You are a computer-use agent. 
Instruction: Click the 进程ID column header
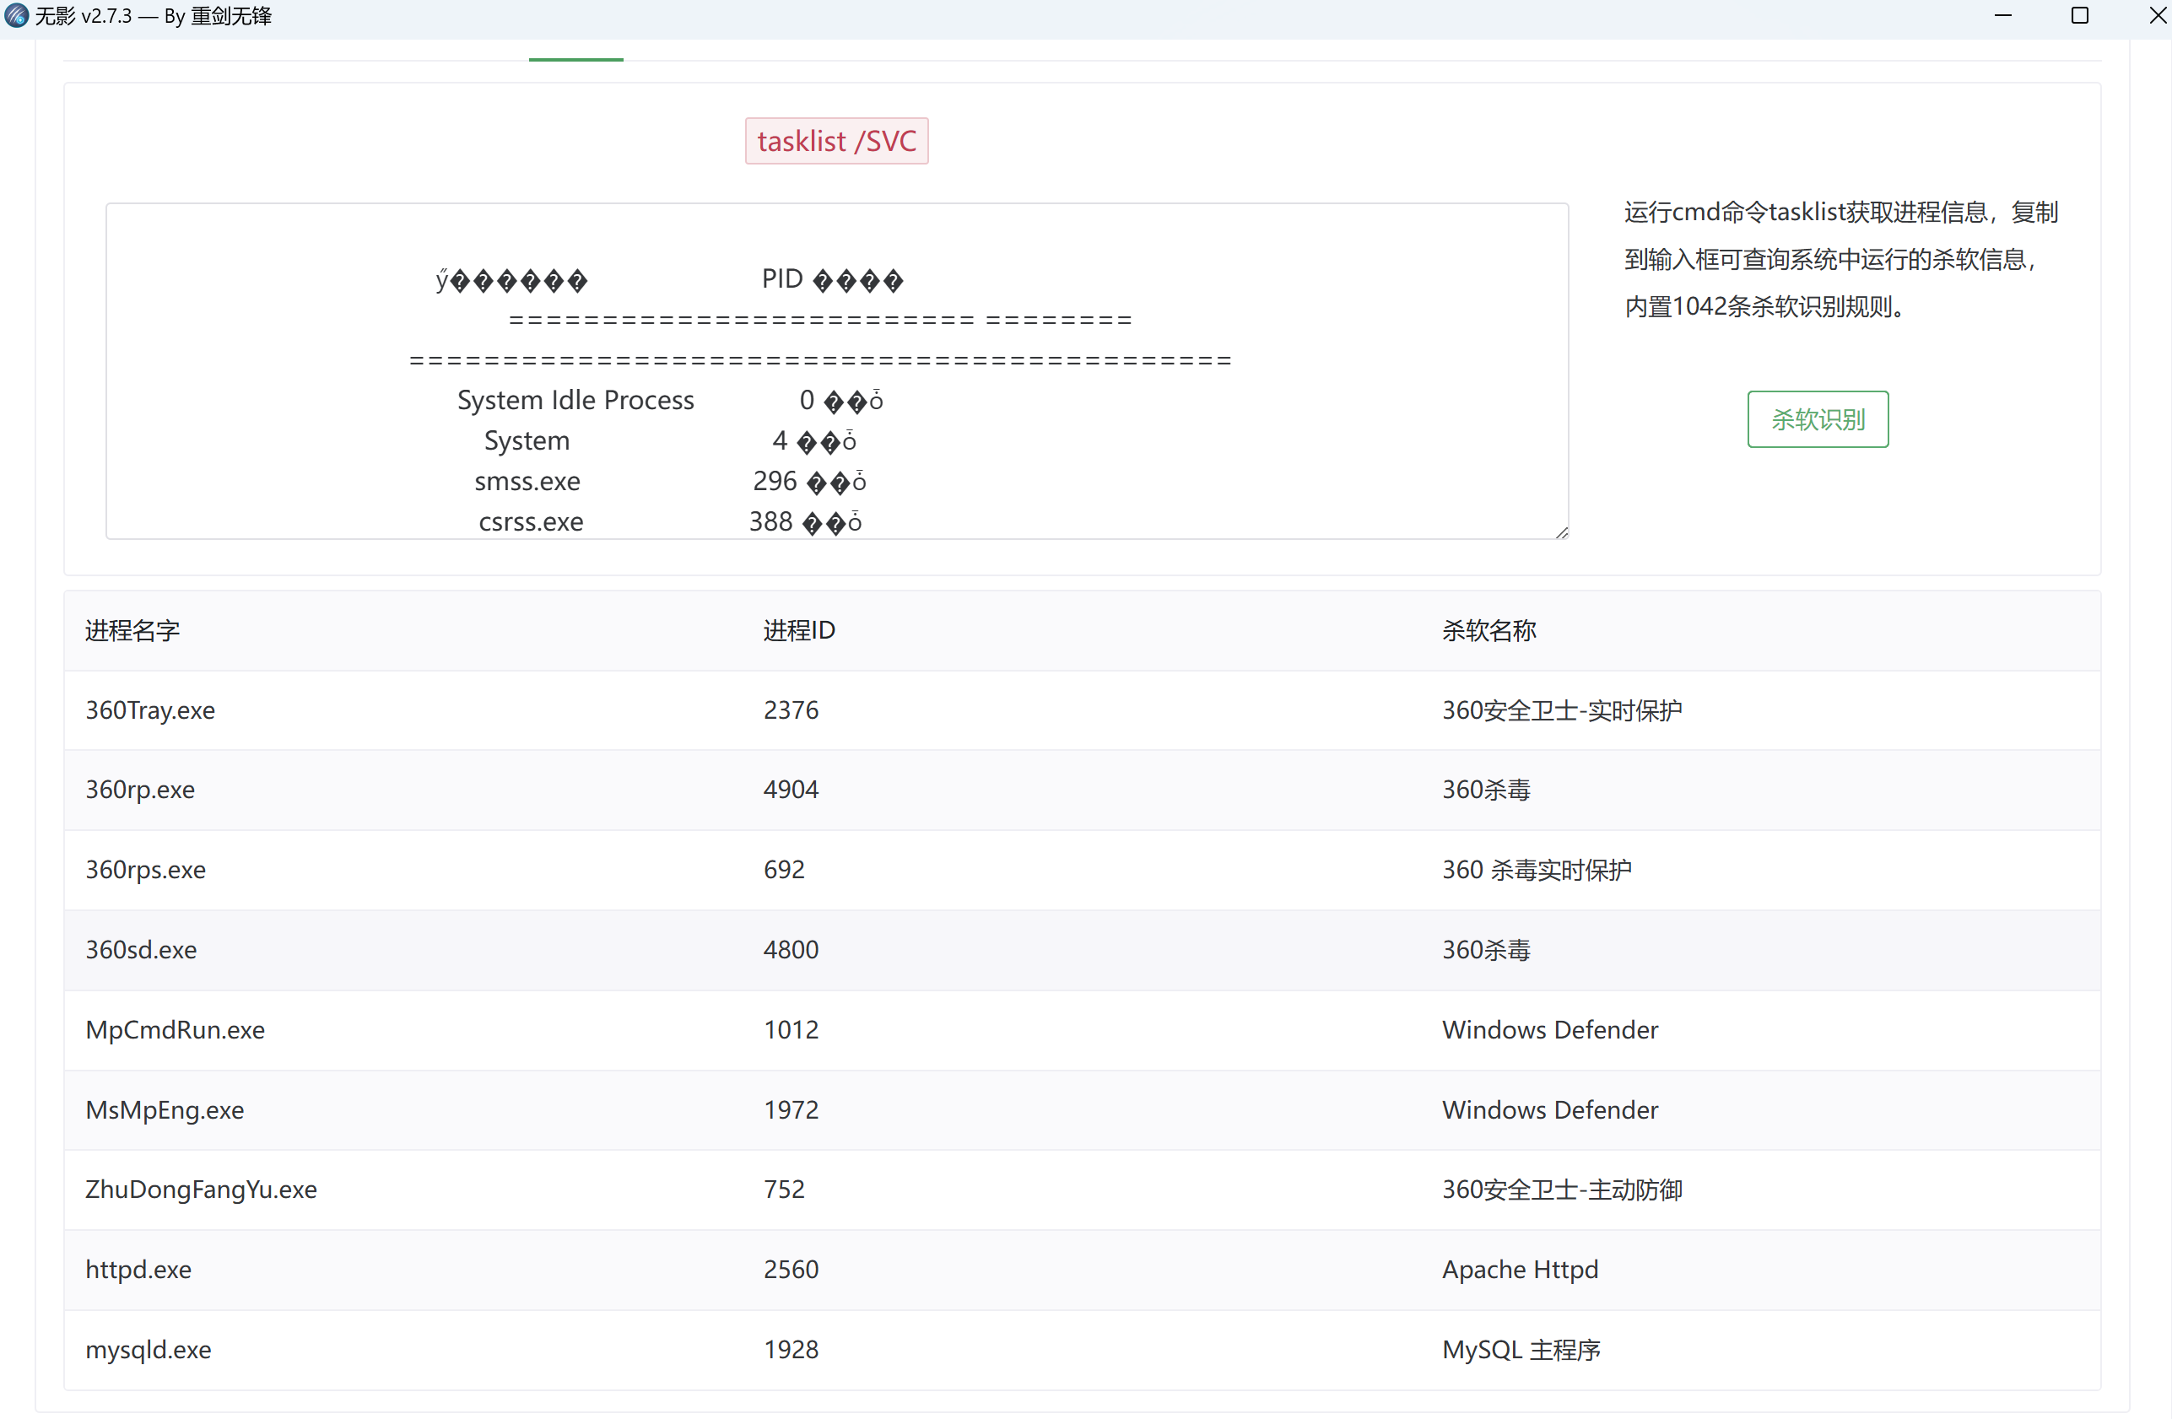(x=798, y=630)
